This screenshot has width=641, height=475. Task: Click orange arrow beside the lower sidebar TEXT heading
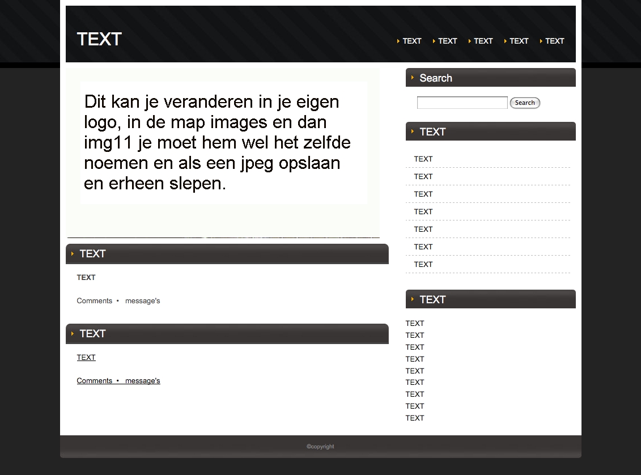point(413,299)
